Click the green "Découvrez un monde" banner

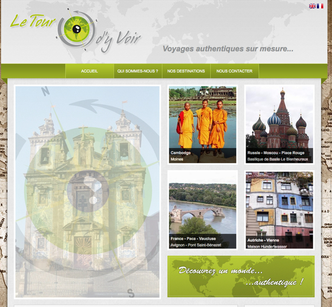(x=241, y=276)
